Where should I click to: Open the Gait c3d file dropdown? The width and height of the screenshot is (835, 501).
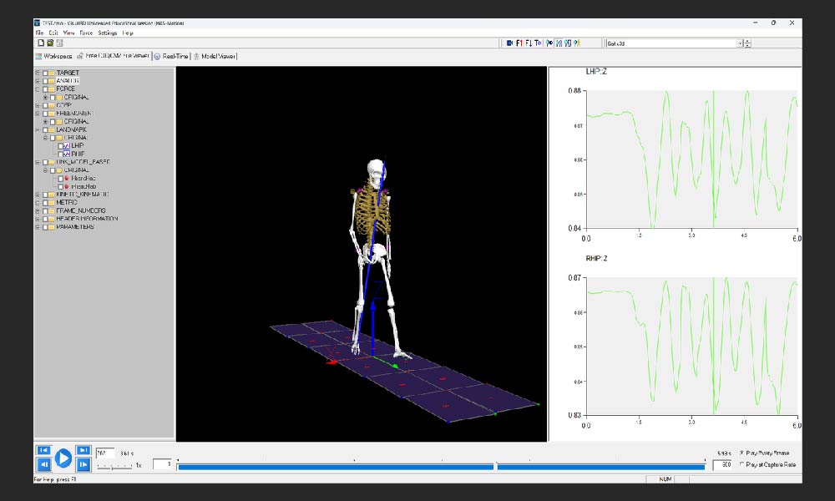tap(739, 43)
